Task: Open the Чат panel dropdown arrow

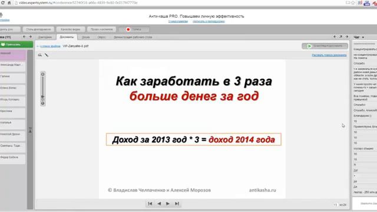Action: click(x=363, y=37)
